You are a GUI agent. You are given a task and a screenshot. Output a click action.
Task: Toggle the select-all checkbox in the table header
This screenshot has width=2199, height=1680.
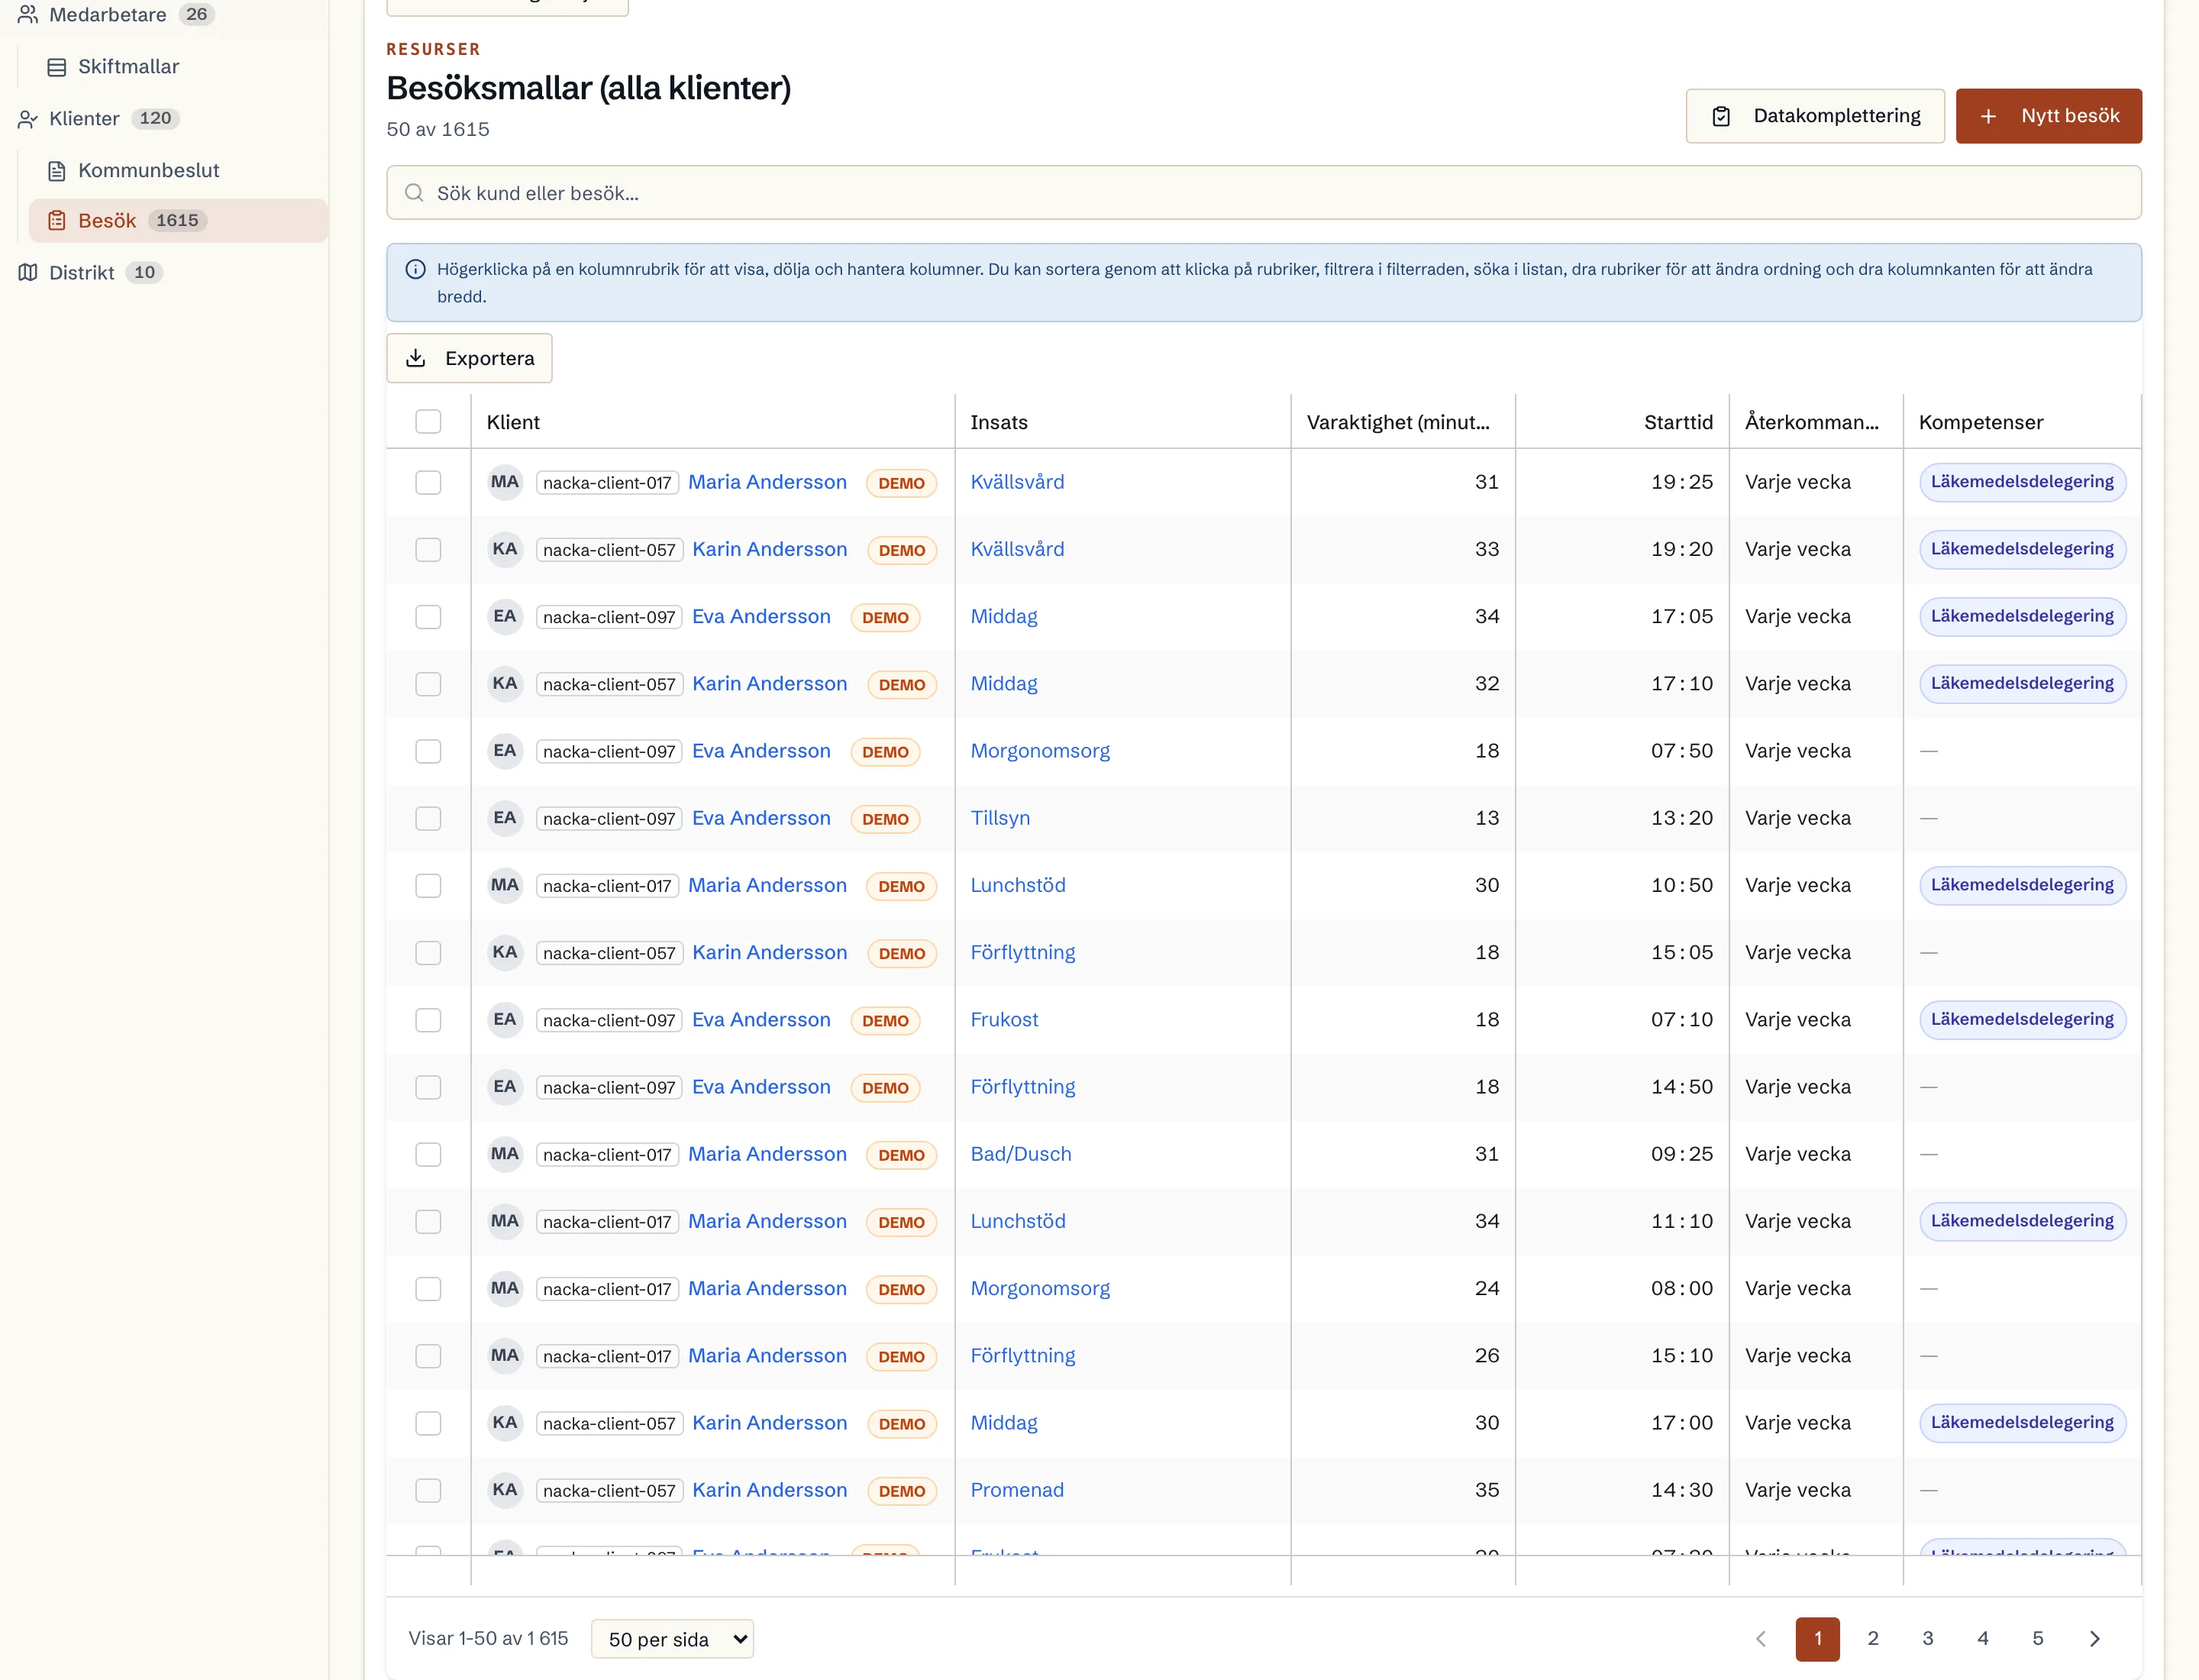click(428, 422)
